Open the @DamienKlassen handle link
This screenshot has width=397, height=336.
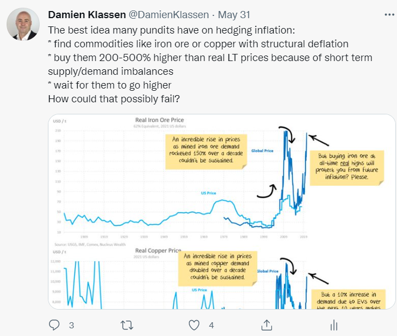point(171,14)
